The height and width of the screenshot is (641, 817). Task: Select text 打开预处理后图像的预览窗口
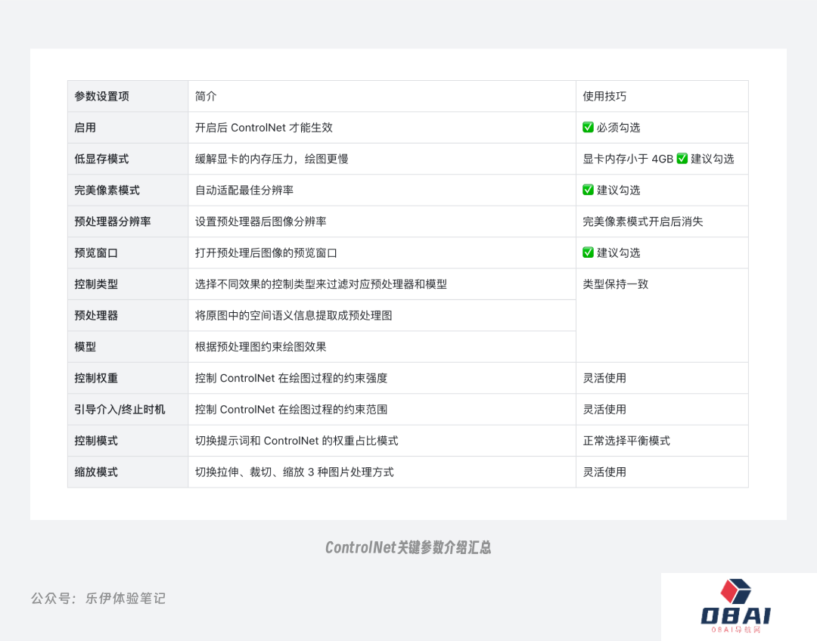pyautogui.click(x=266, y=252)
